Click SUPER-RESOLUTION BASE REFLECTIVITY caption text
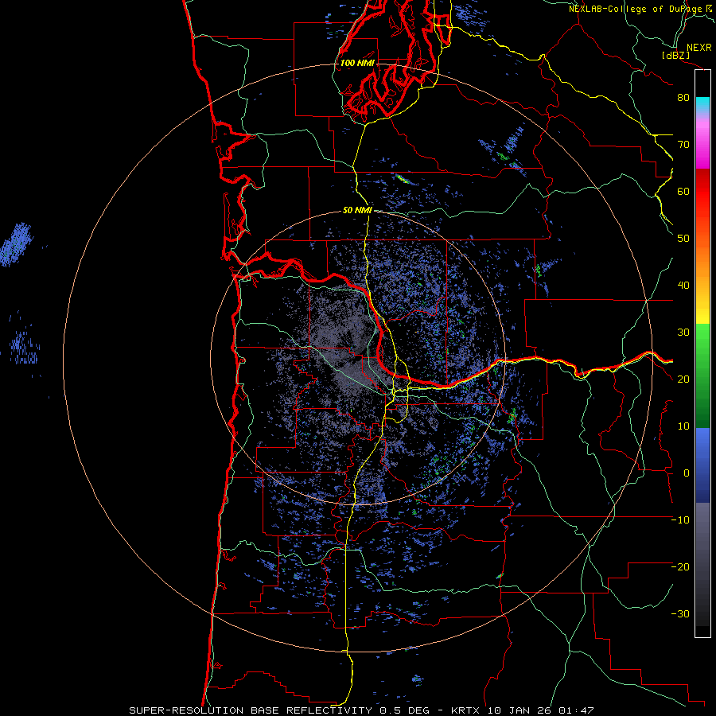Image resolution: width=716 pixels, height=716 pixels. coord(252,710)
